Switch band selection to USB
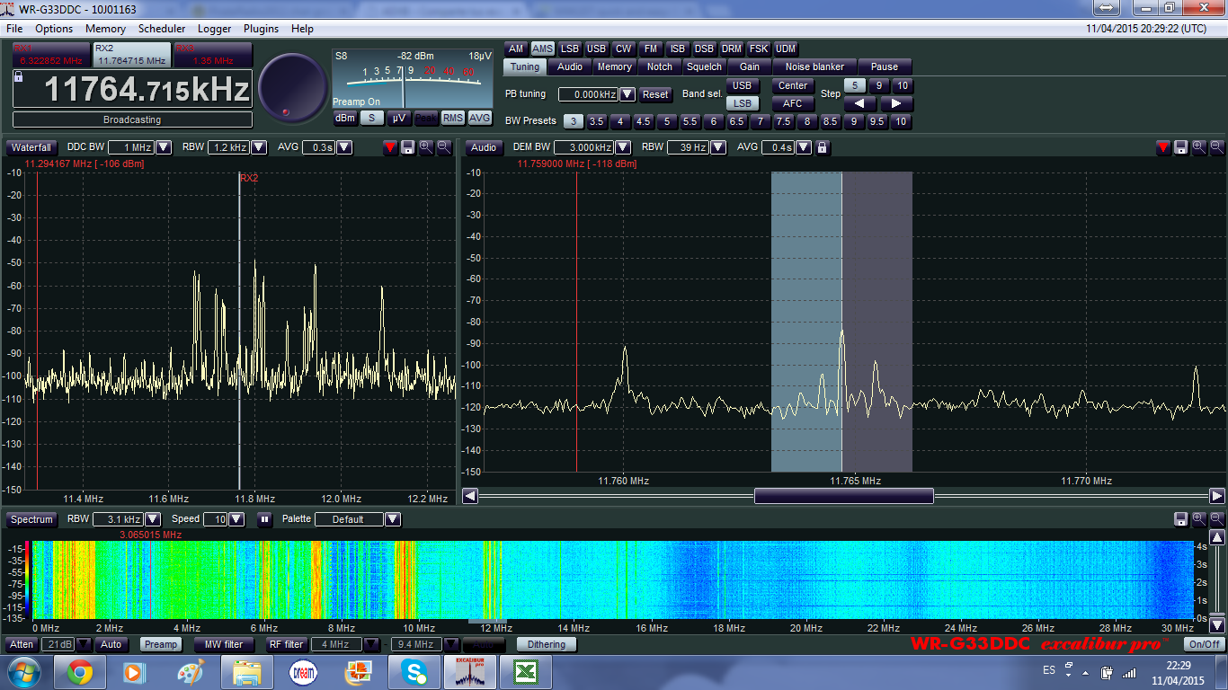Image resolution: width=1228 pixels, height=690 pixels. (x=742, y=86)
